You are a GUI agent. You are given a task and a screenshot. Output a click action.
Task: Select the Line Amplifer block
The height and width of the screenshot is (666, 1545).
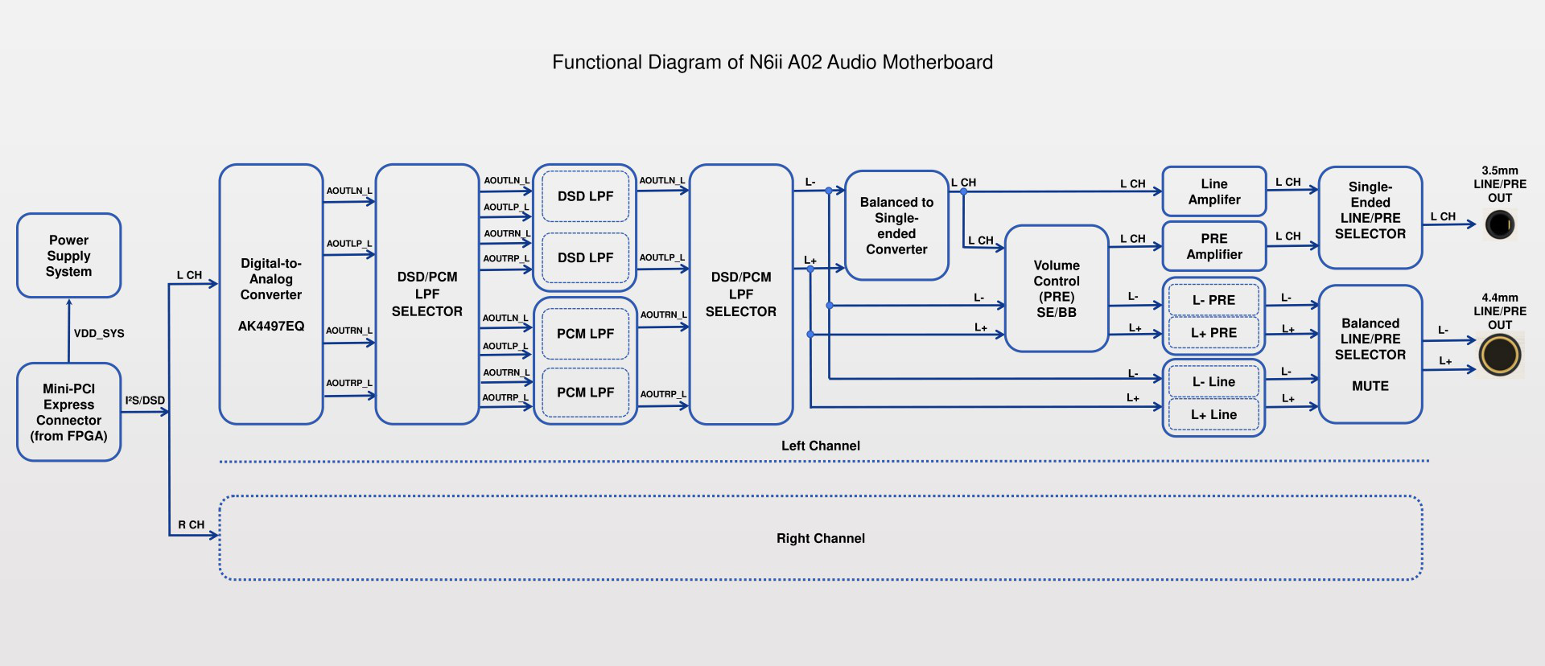(1214, 191)
